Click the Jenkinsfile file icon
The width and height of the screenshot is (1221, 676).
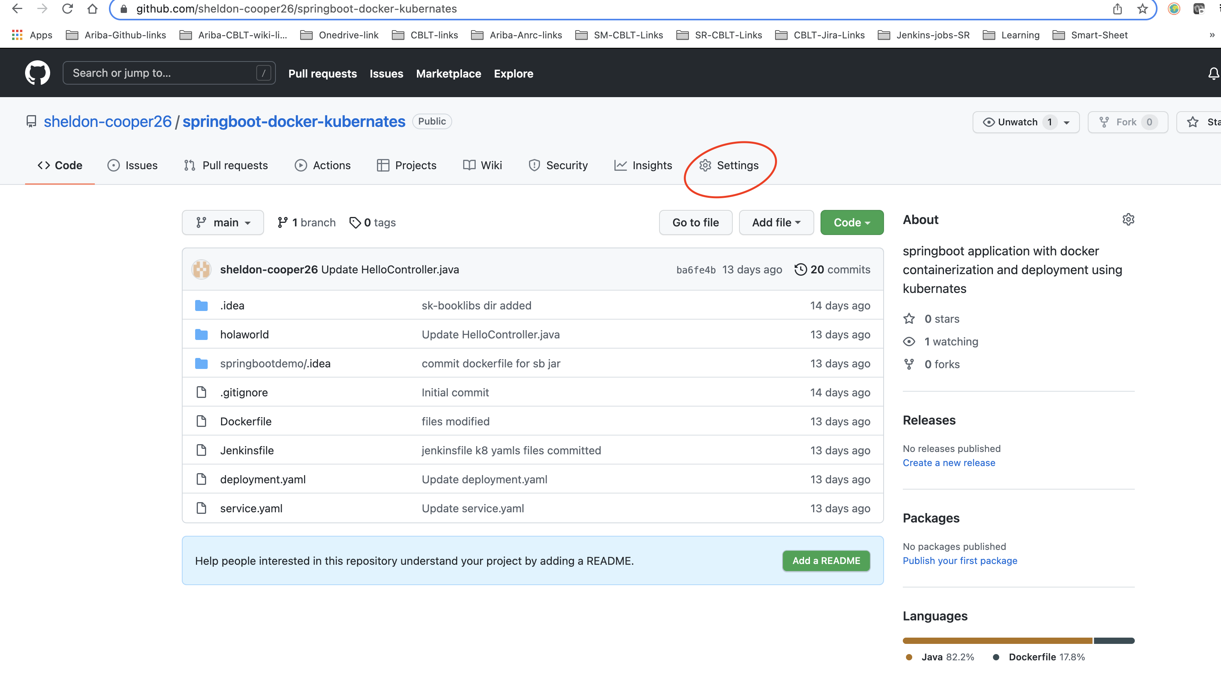[201, 450]
